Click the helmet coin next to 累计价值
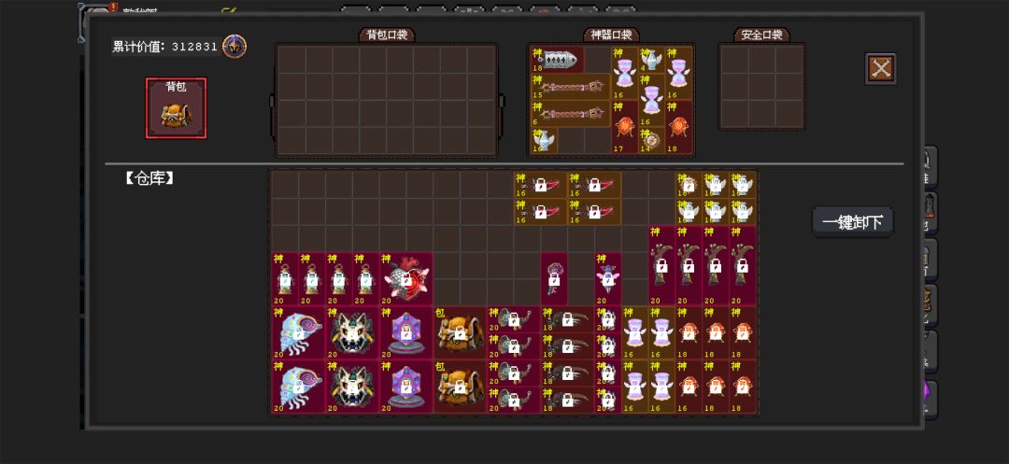The height and width of the screenshot is (464, 1009). coord(234,47)
